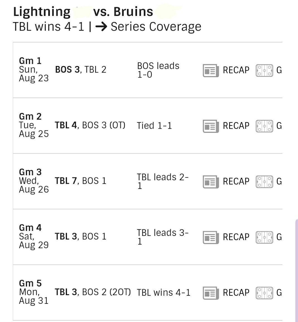
Task: Click the arrow before Series Coverage
Action: click(101, 27)
